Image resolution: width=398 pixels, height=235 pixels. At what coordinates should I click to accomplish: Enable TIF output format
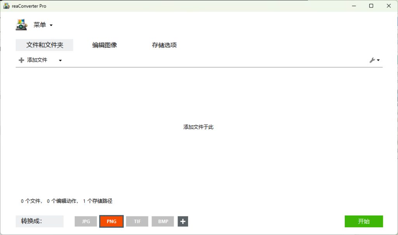(x=137, y=221)
